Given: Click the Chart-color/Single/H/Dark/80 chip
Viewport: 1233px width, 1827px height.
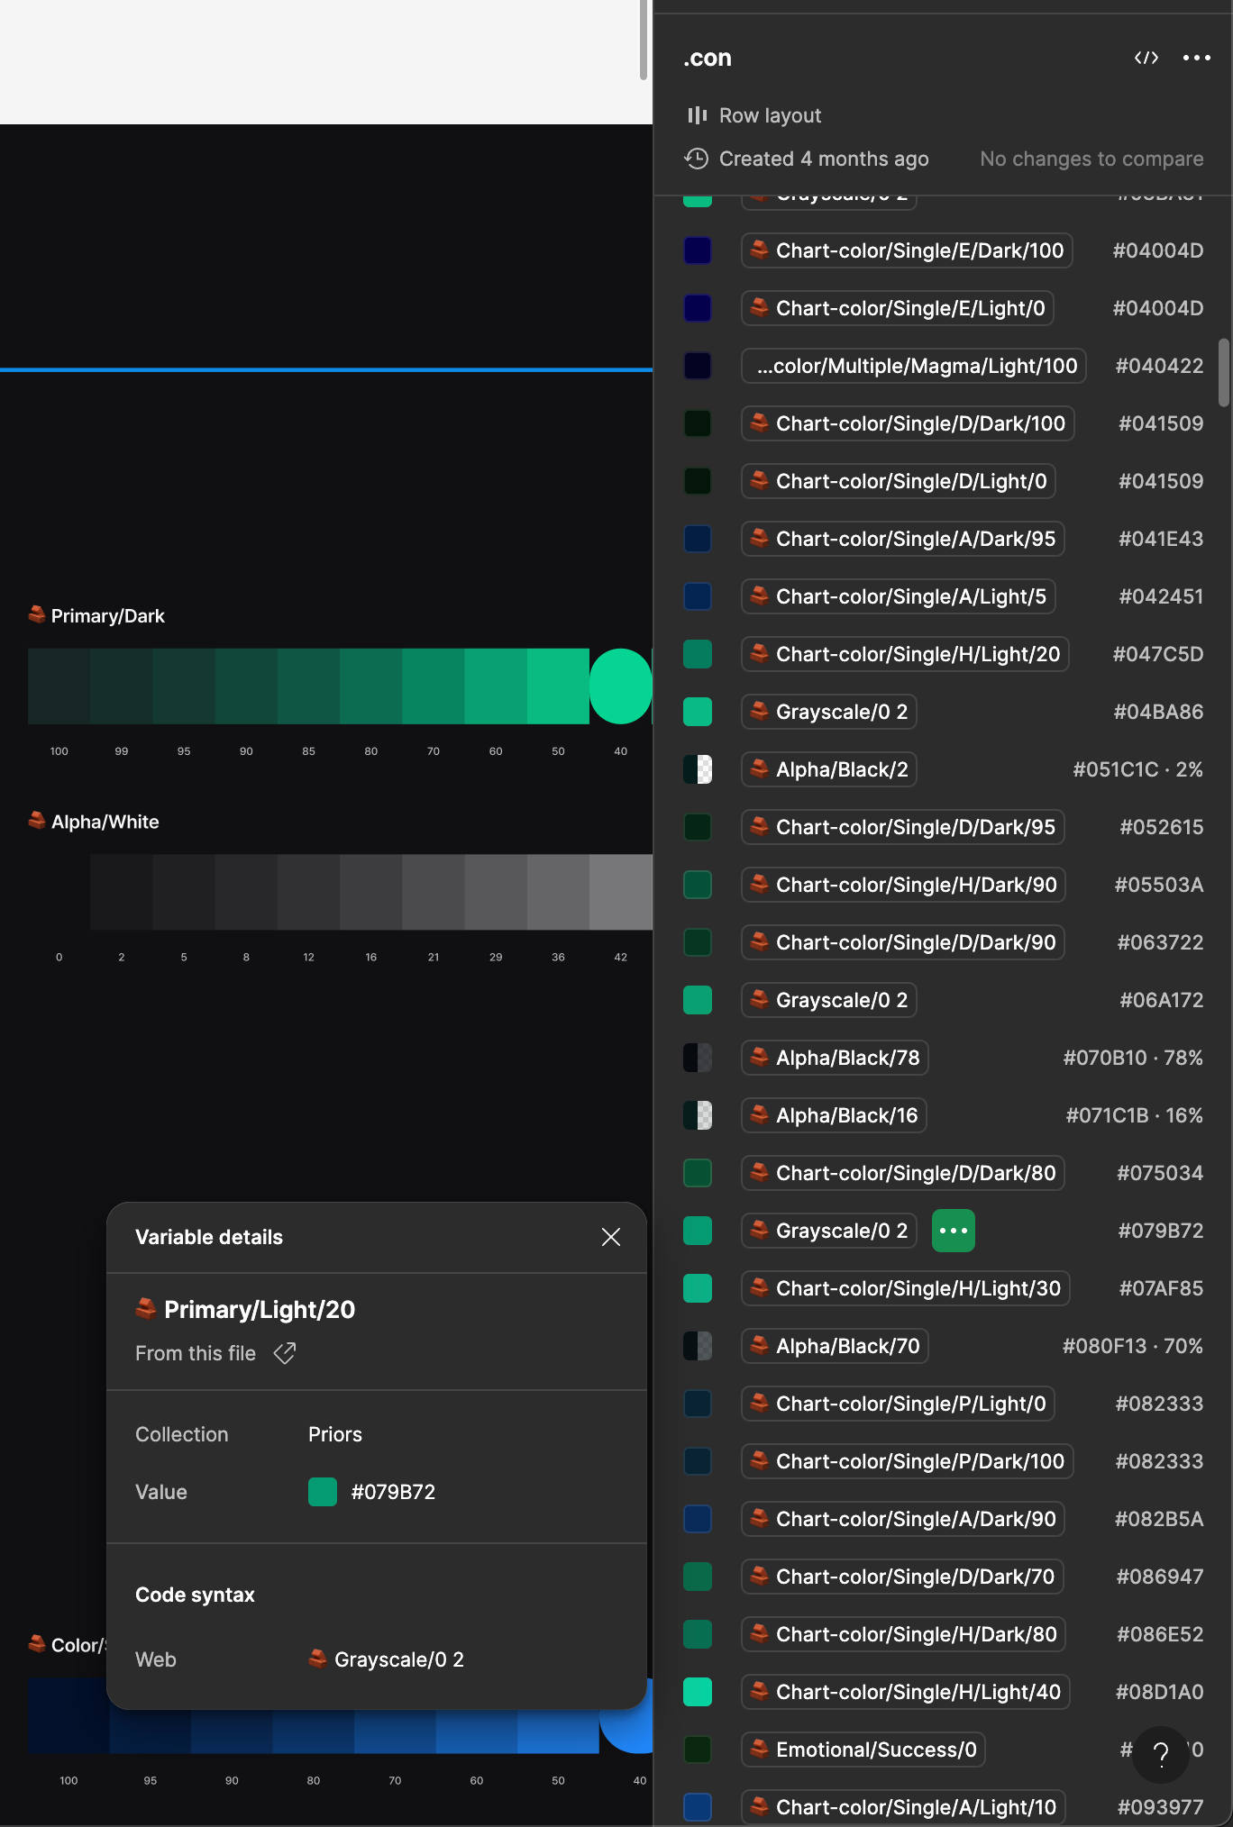Looking at the screenshot, I should [903, 1634].
